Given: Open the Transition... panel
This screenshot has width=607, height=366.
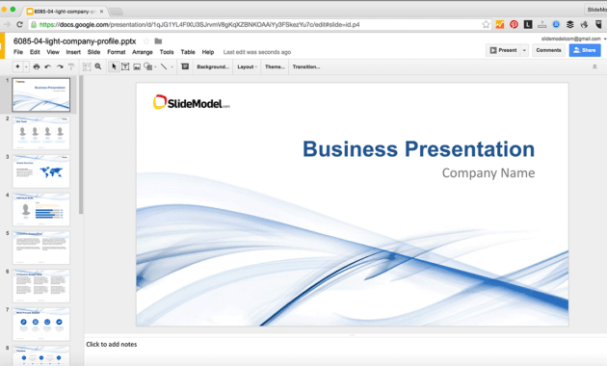Looking at the screenshot, I should point(306,66).
